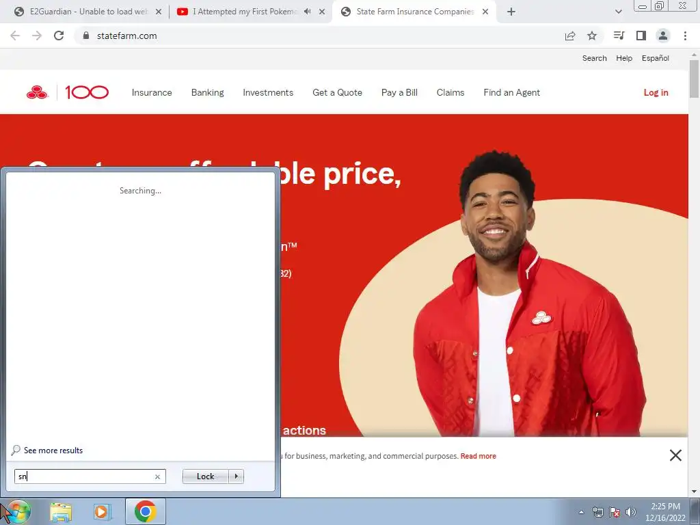Click the Windows Start orb

[18, 511]
